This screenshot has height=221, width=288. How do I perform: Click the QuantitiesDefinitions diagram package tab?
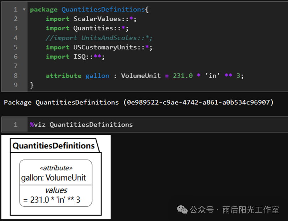pos(54,146)
